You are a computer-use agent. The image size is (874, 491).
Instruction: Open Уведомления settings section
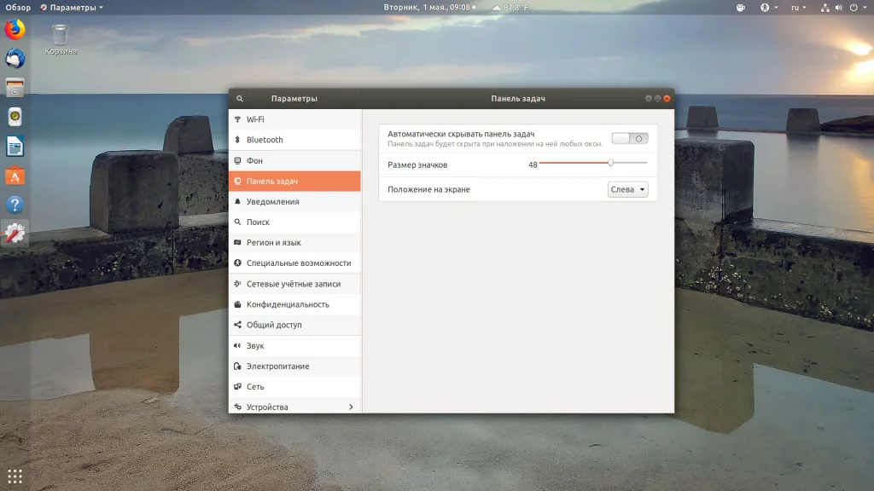(294, 201)
